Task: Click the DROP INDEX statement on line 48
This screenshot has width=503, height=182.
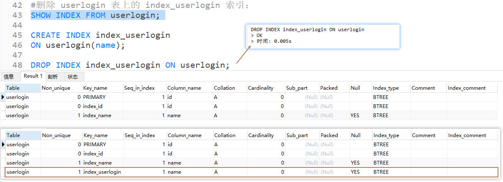Action: click(x=130, y=65)
